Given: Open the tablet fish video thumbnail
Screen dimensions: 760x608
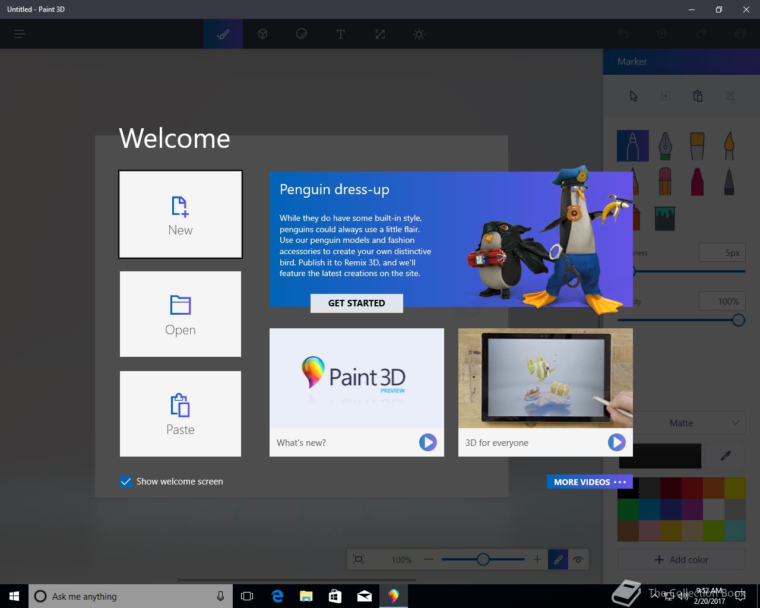Looking at the screenshot, I should point(546,379).
